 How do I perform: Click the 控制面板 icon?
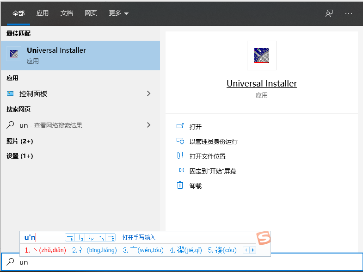tap(10, 93)
